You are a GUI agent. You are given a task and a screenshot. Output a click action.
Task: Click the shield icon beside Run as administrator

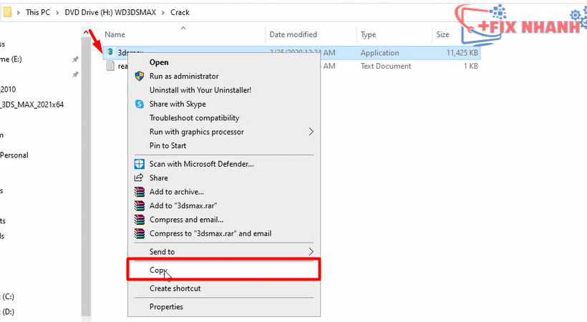(140, 77)
